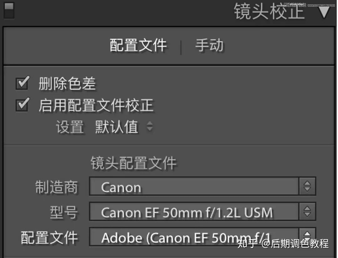Click the up-down arrows next to 默认值

coord(150,126)
